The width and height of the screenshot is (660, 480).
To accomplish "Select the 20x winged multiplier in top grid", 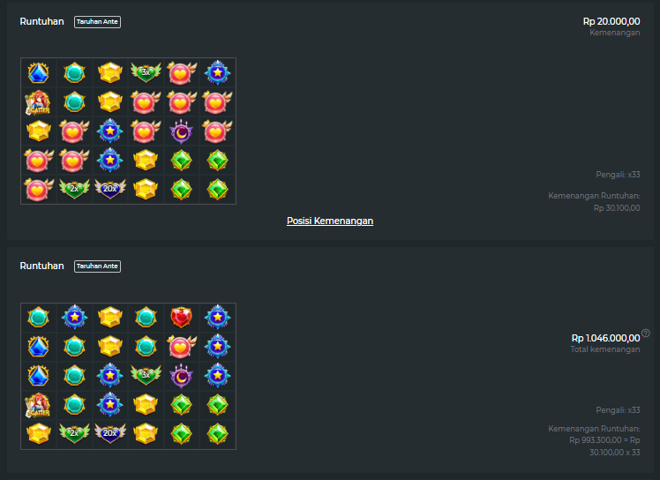I will point(110,189).
